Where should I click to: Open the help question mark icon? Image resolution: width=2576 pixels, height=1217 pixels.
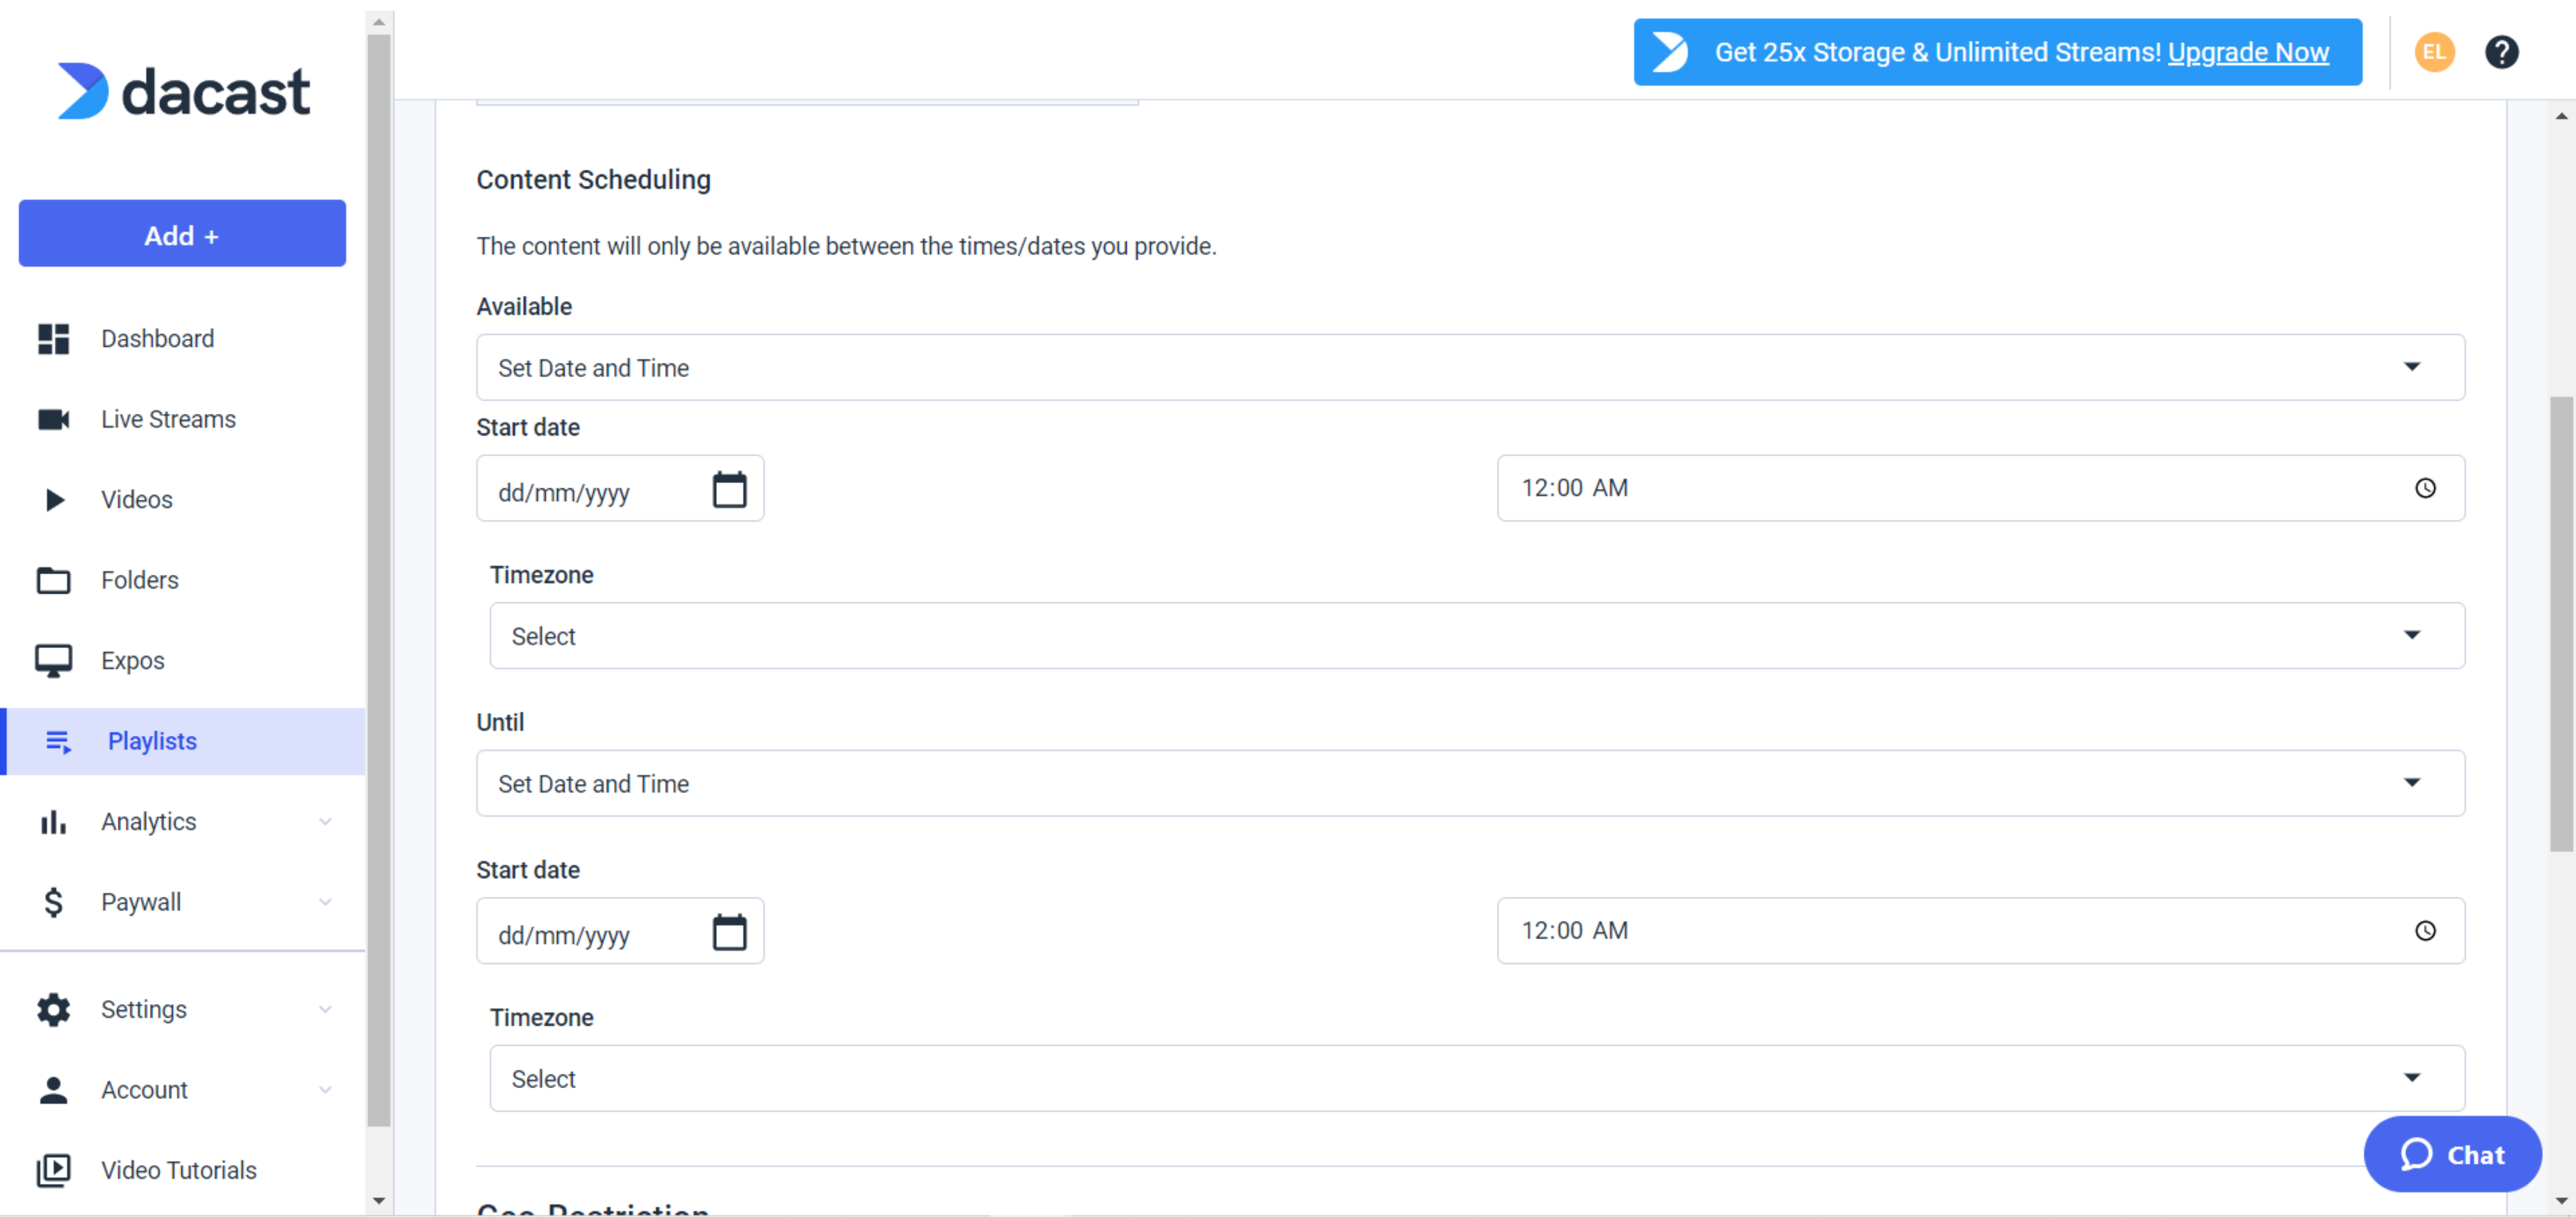[2501, 52]
